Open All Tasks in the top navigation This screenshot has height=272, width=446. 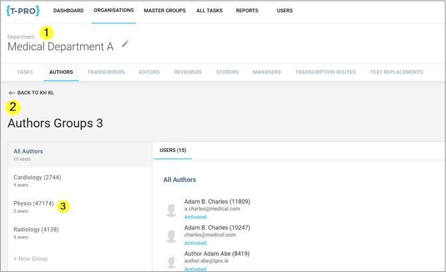coord(210,11)
